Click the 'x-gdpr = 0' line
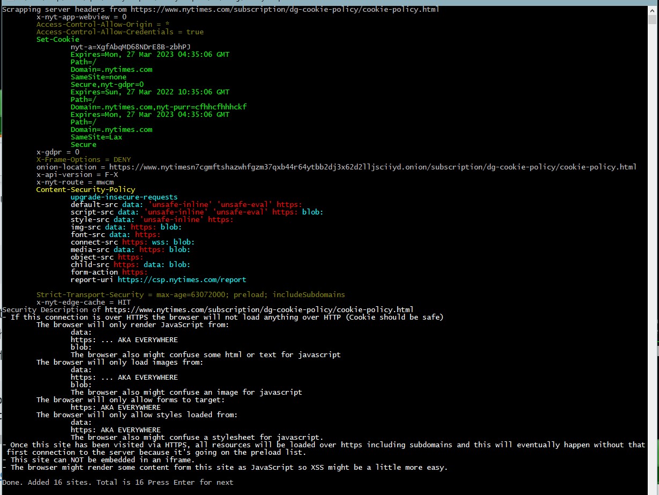Viewport: 659px width, 495px height. [x=58, y=152]
